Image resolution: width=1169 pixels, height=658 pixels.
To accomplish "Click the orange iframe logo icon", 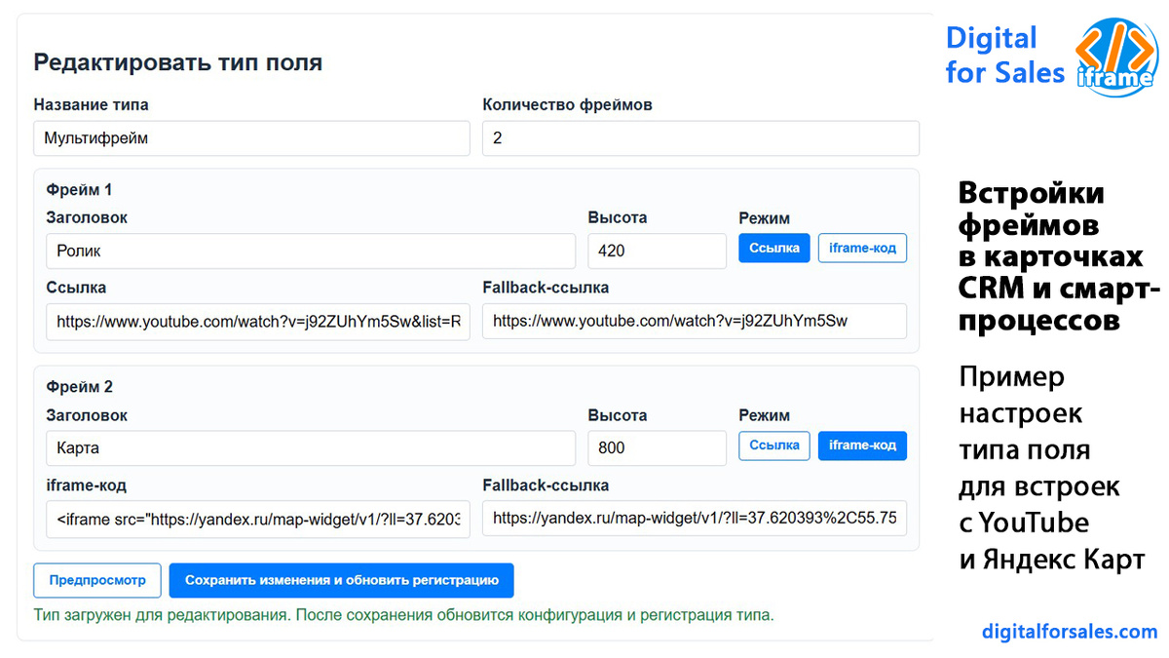I will click(1114, 57).
